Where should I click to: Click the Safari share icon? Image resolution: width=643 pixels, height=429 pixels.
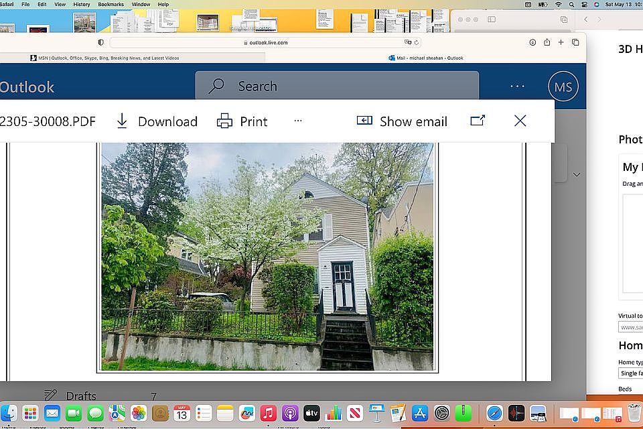[547, 42]
